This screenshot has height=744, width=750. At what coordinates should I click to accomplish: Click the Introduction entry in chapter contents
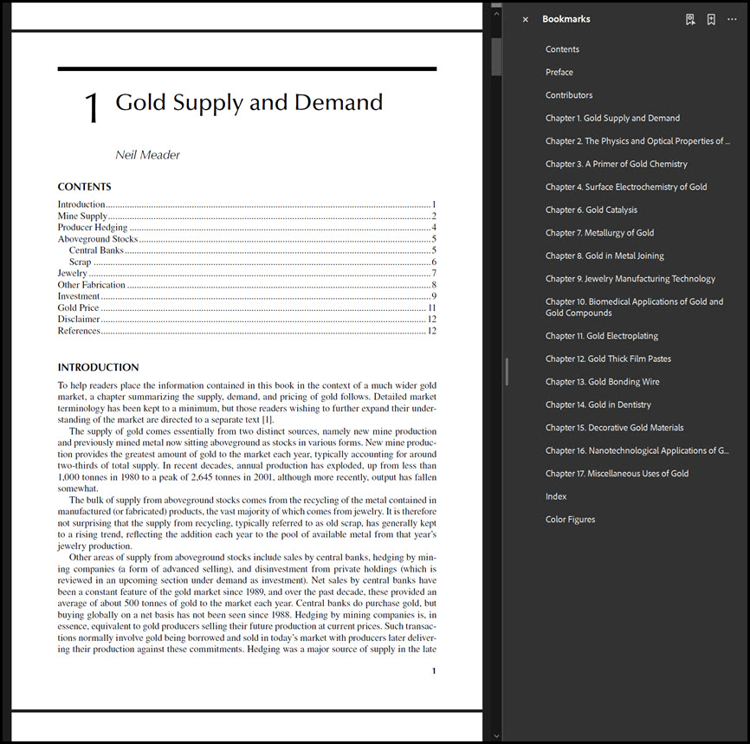point(247,204)
